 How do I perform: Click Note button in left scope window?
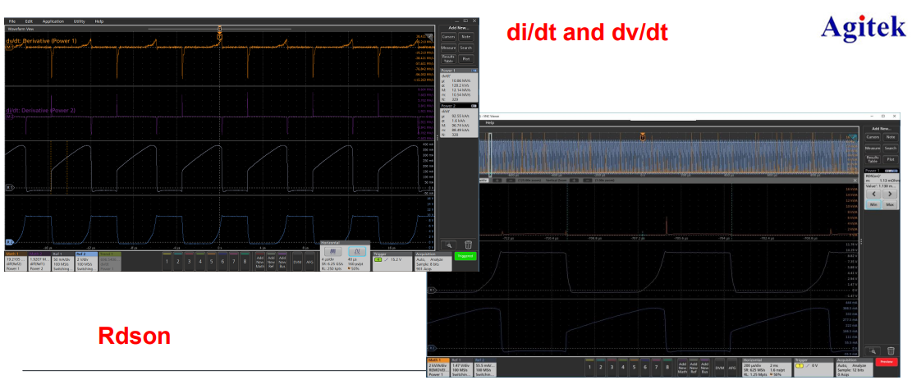[466, 37]
